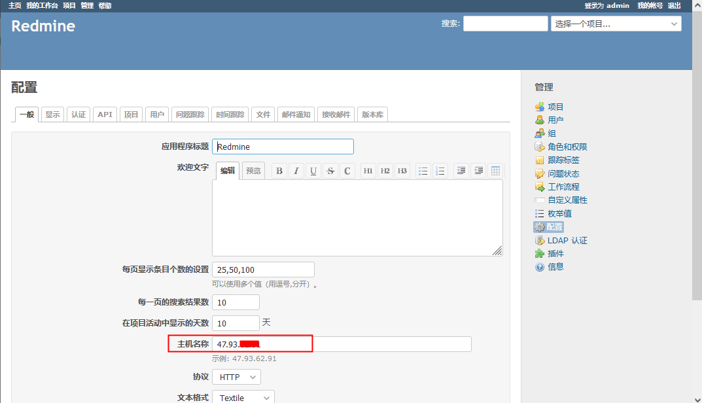The image size is (702, 403).
Task: Insert H2 heading in welcome text
Action: tap(385, 171)
